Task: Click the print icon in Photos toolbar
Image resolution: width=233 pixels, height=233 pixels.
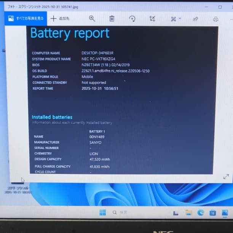Action: tap(215, 19)
